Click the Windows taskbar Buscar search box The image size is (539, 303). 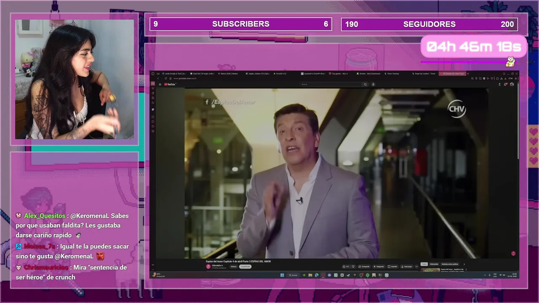pyautogui.click(x=293, y=275)
